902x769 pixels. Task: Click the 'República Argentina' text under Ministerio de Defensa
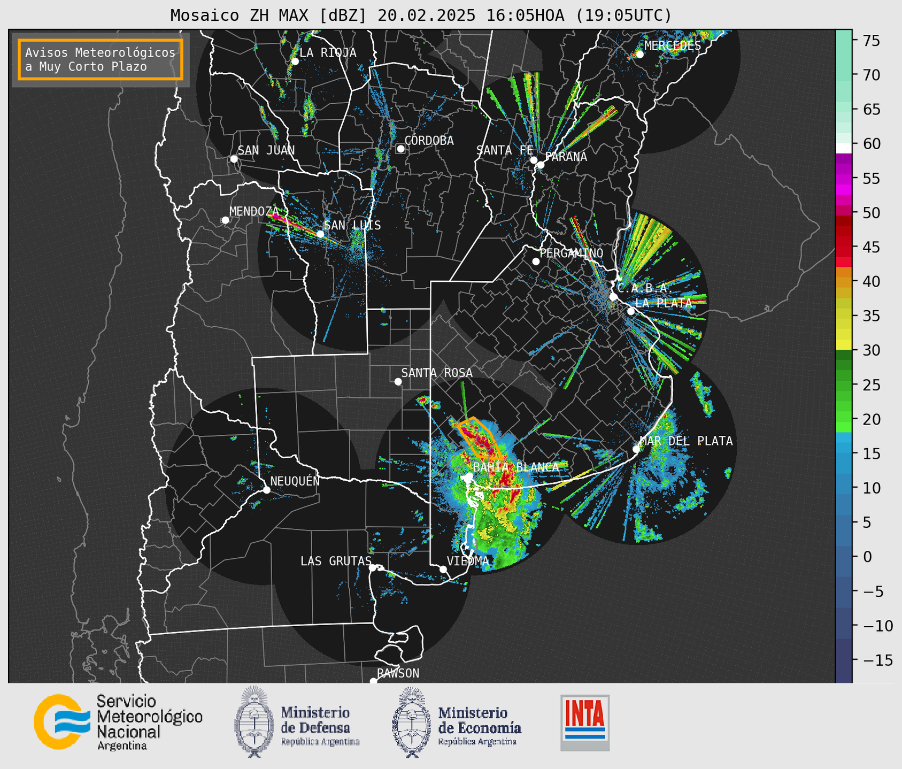(x=320, y=742)
